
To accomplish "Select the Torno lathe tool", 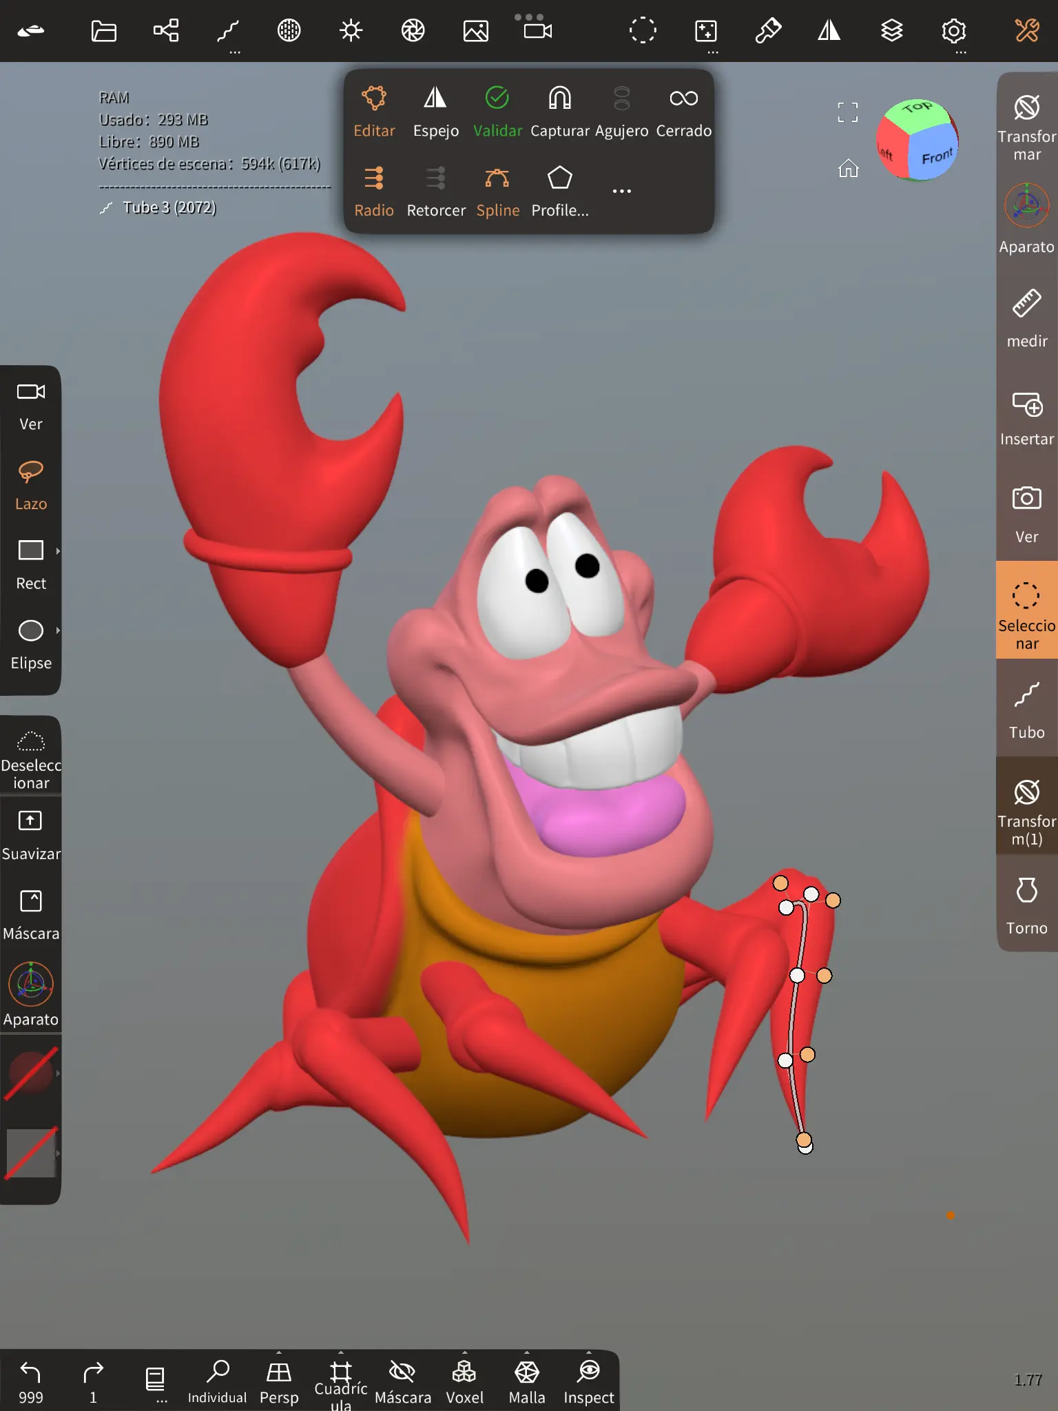I will tap(1026, 905).
